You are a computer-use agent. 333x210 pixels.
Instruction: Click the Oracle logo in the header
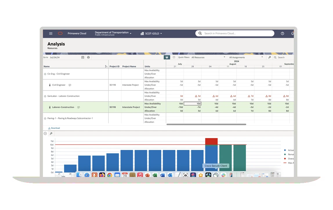coord(60,33)
